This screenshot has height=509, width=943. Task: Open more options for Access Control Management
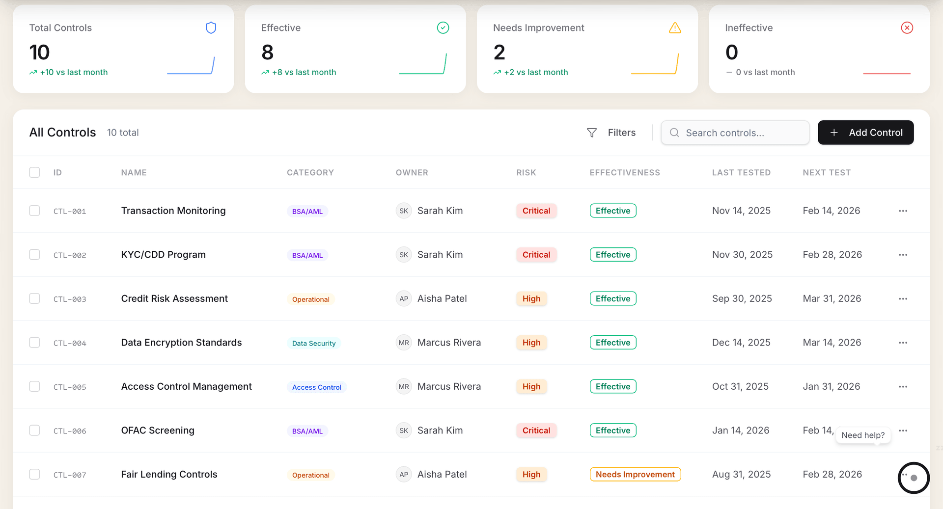click(x=903, y=387)
